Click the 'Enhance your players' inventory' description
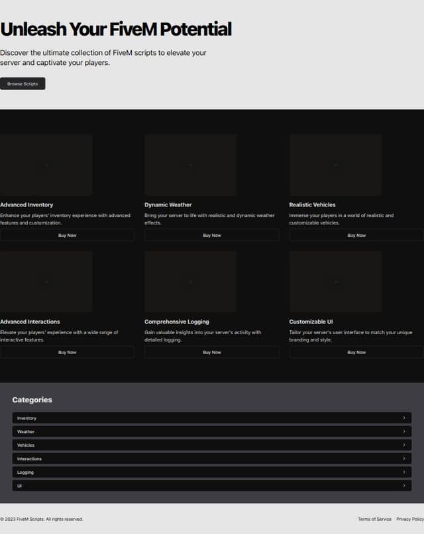This screenshot has height=534, width=424. pos(65,219)
